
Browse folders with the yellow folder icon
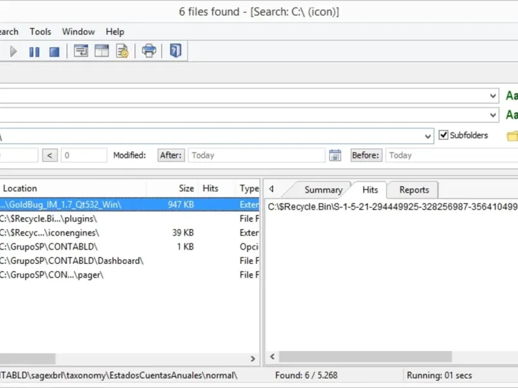click(512, 136)
